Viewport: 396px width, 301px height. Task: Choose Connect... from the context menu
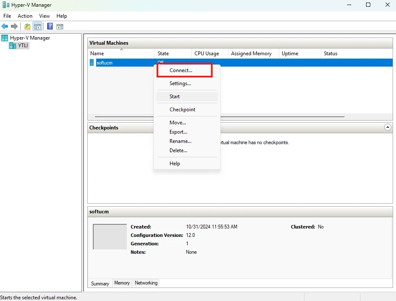tap(187, 70)
